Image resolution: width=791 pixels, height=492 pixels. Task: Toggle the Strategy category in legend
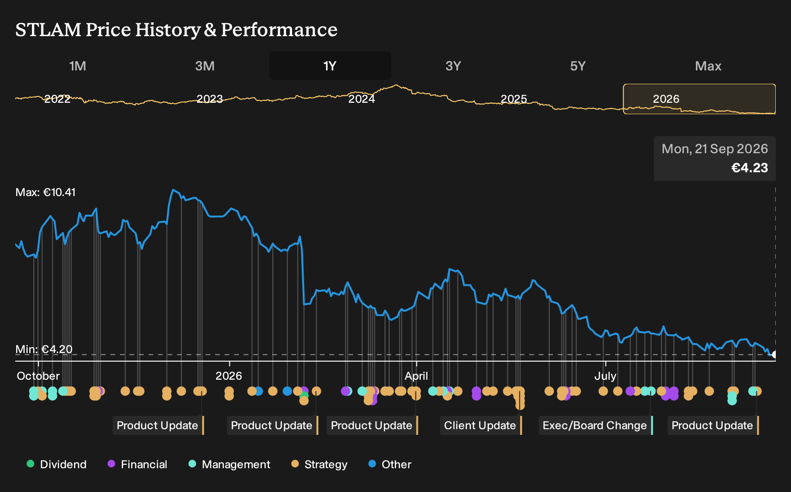point(319,464)
